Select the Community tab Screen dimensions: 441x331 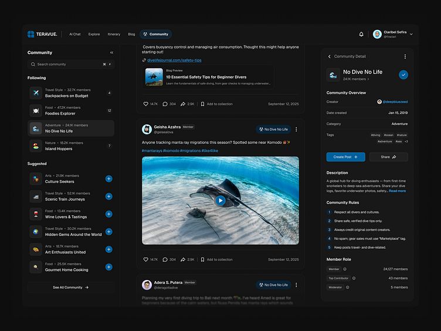coord(156,34)
